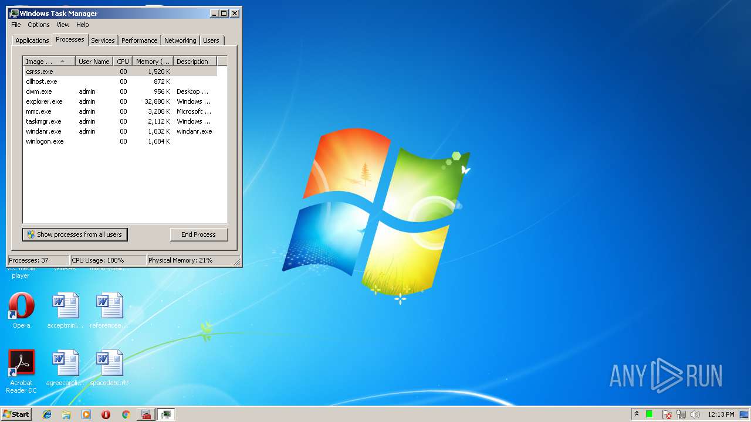The height and width of the screenshot is (422, 751).
Task: Select the windanr.exe process row
Action: point(120,131)
